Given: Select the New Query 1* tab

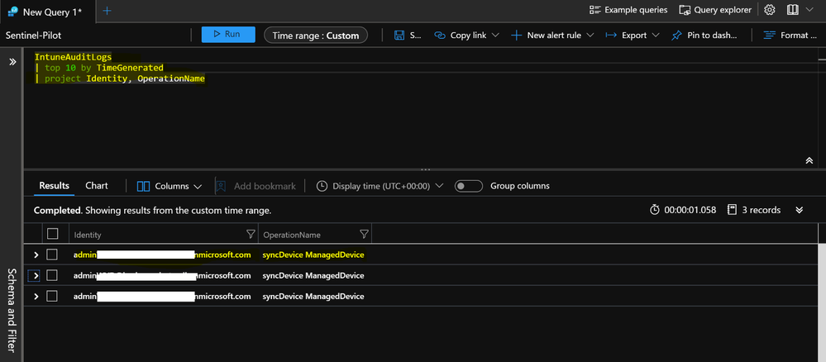Looking at the screenshot, I should pyautogui.click(x=45, y=11).
